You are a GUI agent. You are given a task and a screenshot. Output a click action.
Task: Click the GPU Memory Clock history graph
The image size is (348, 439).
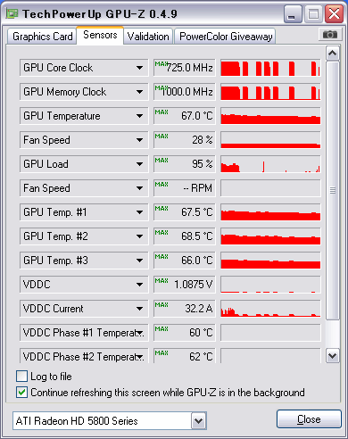click(270, 92)
